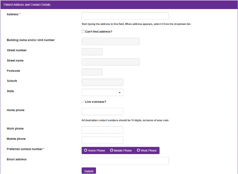Click the radio circle inside Work Phone button
Image resolution: width=238 pixels, height=174 pixels.
[x=138, y=150]
